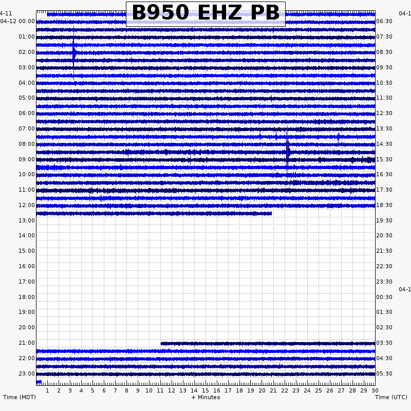The width and height of the screenshot is (411, 411).
Task: Click minute 10 on the bottom axis
Action: (x=149, y=391)
